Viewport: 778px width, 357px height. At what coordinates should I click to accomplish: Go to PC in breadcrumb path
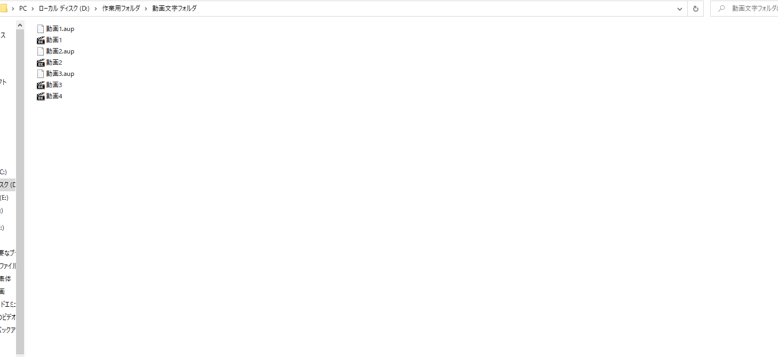(23, 9)
